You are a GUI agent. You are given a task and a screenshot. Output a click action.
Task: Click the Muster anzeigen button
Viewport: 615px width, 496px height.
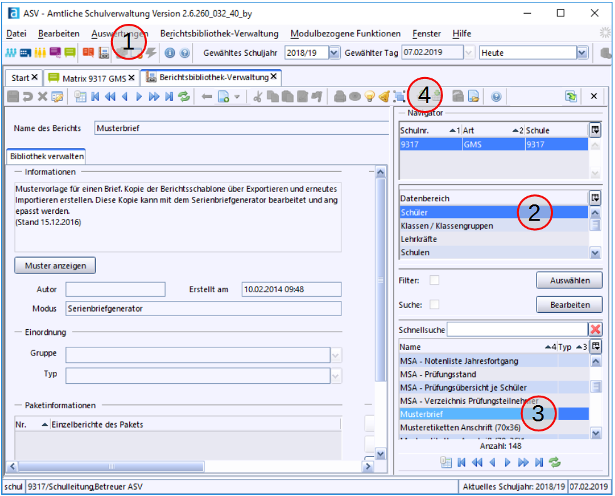tap(55, 266)
